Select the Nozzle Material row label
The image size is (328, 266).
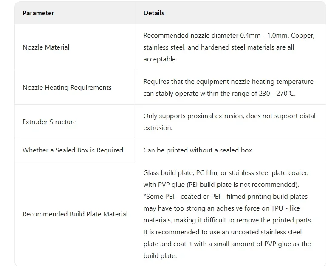click(46, 47)
